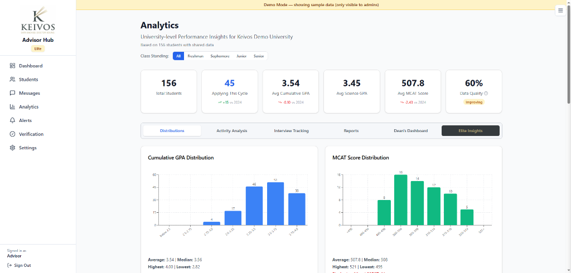Image resolution: width=571 pixels, height=273 pixels.
Task: Click the MCAT chart bar labeled 8
Action: coord(384,213)
